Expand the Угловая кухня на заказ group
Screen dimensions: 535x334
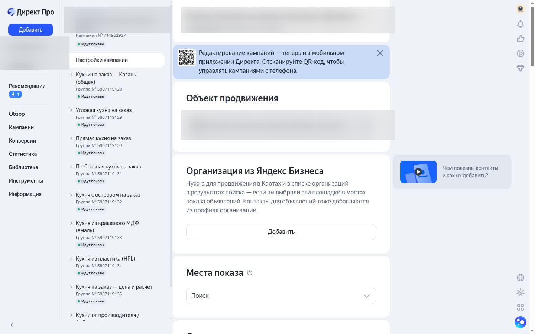(x=71, y=110)
